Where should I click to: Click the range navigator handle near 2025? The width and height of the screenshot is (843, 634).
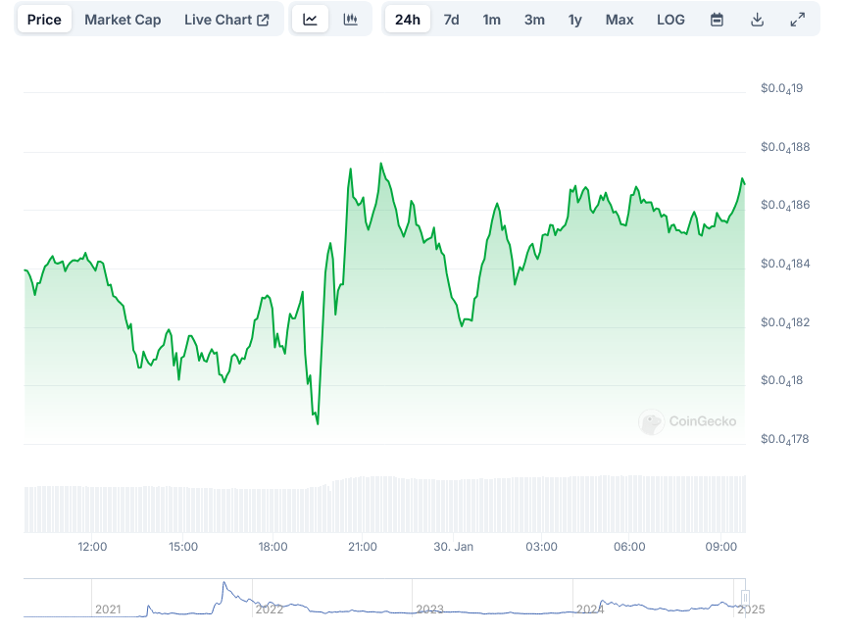745,598
